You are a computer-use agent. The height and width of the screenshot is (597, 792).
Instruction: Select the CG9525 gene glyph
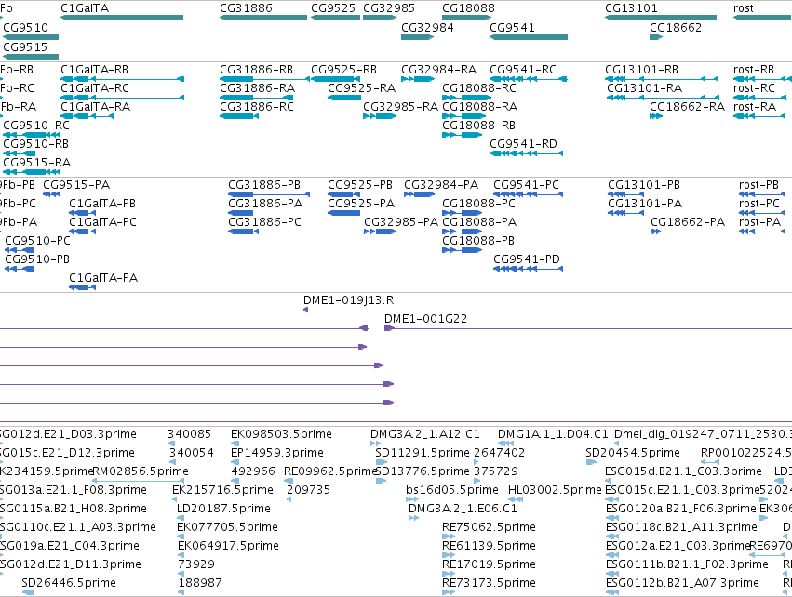point(335,18)
